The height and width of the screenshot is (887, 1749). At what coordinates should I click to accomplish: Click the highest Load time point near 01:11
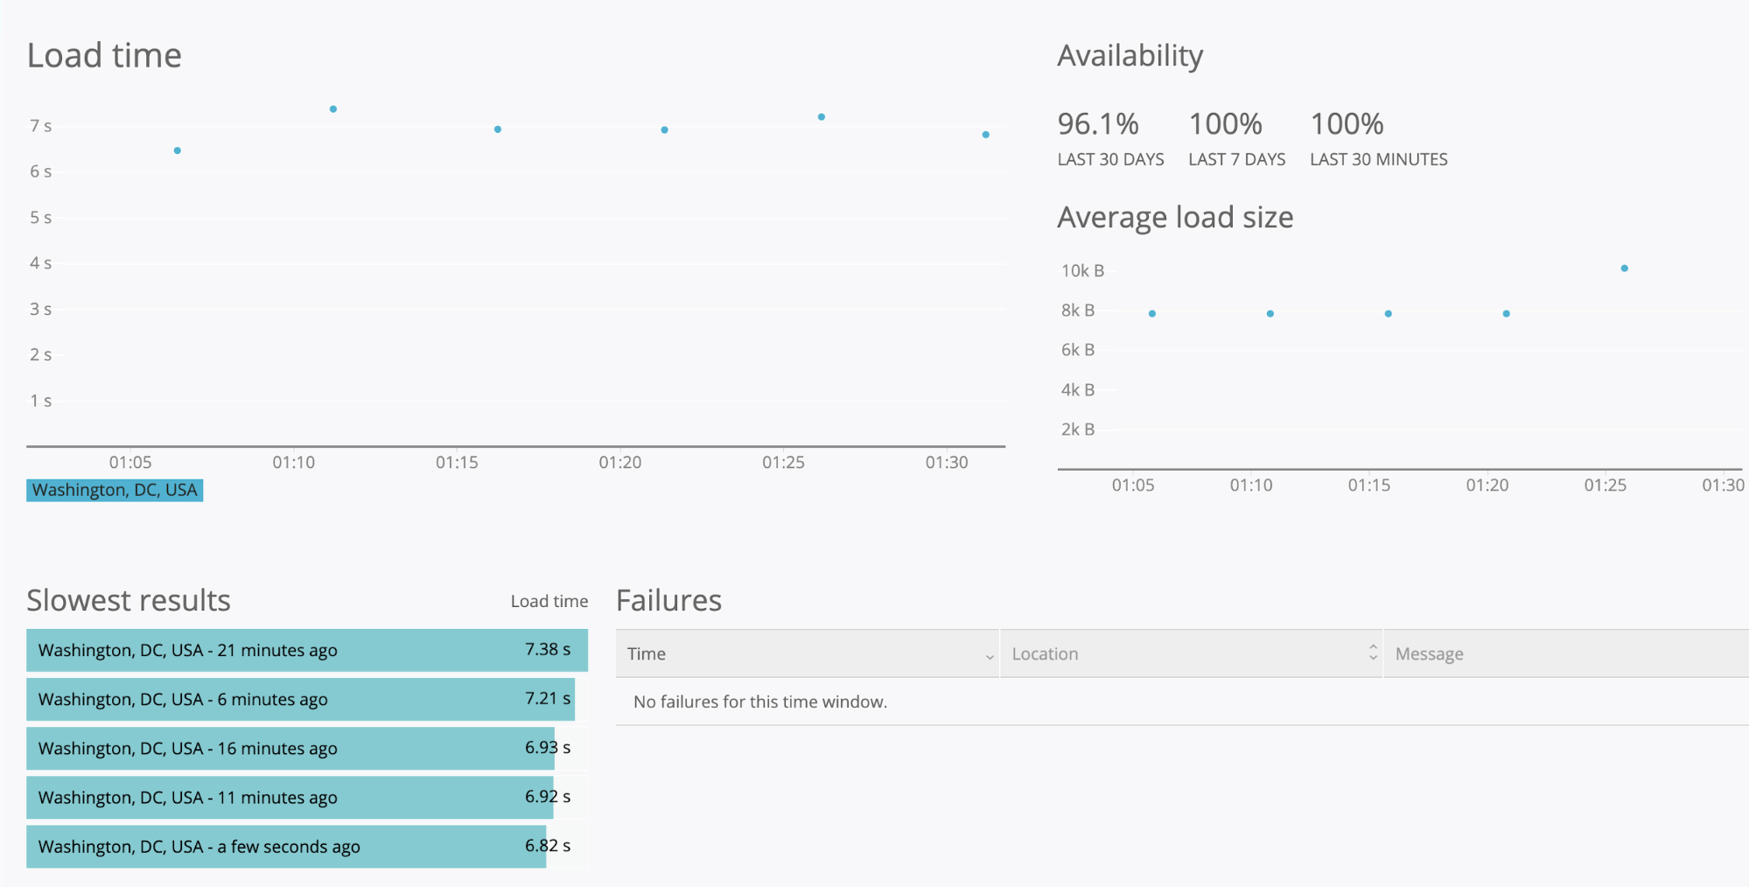click(x=333, y=109)
